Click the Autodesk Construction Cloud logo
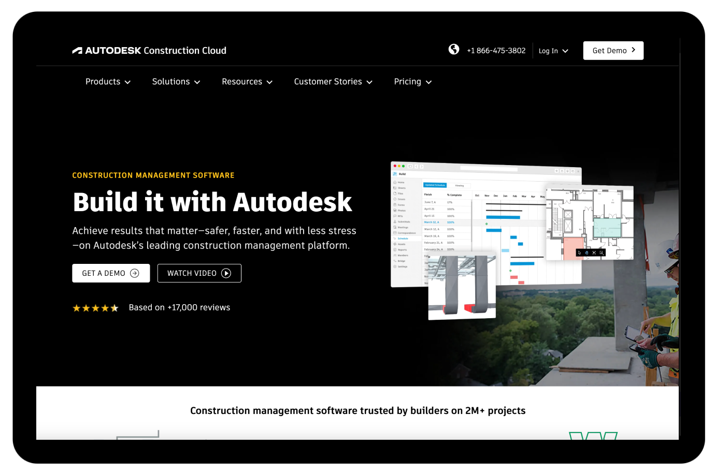Viewport: 715px width, 476px height. [149, 51]
